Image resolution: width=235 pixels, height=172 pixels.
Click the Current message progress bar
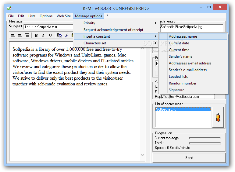[x=205, y=138]
